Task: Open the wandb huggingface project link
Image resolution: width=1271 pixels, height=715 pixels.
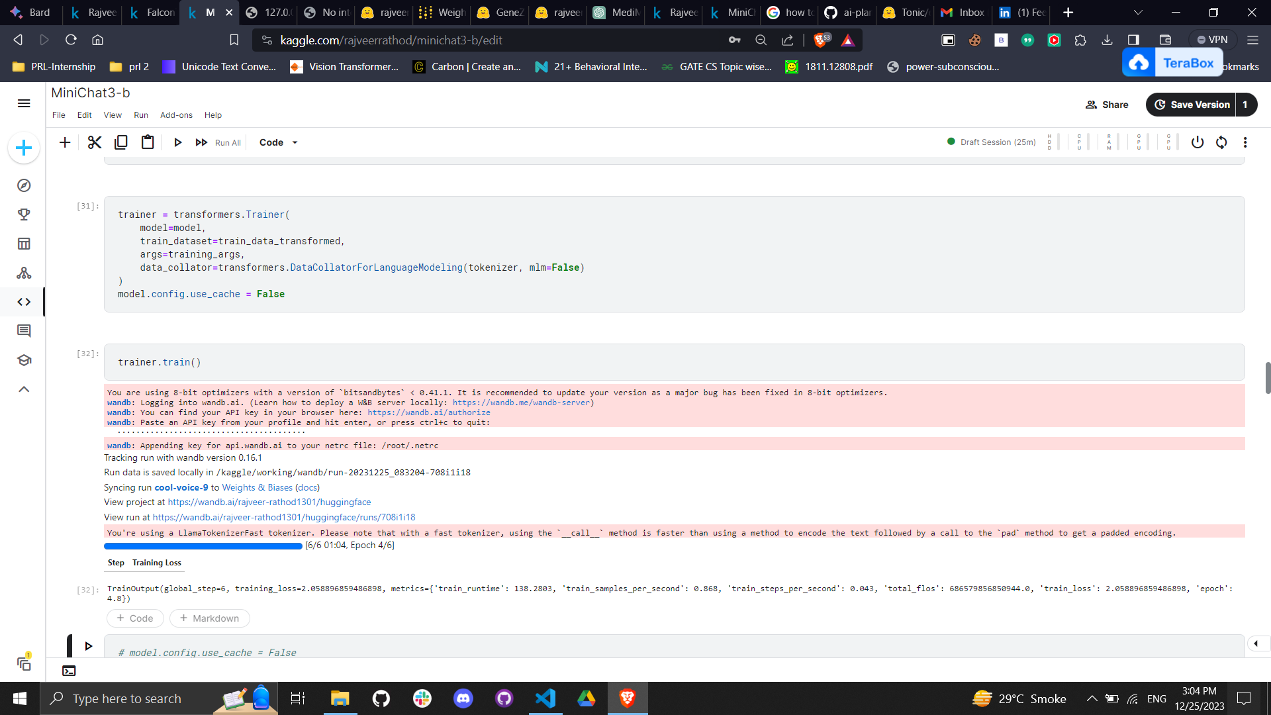Action: (269, 502)
